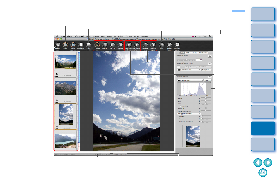This screenshot has width=277, height=195.
Task: Select the 100% view icon
Action: (113, 45)
